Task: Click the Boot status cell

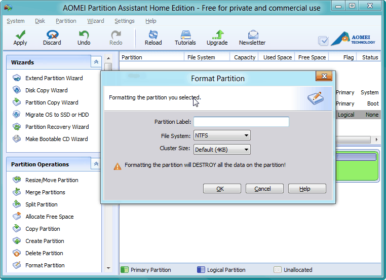Action: [x=373, y=103]
